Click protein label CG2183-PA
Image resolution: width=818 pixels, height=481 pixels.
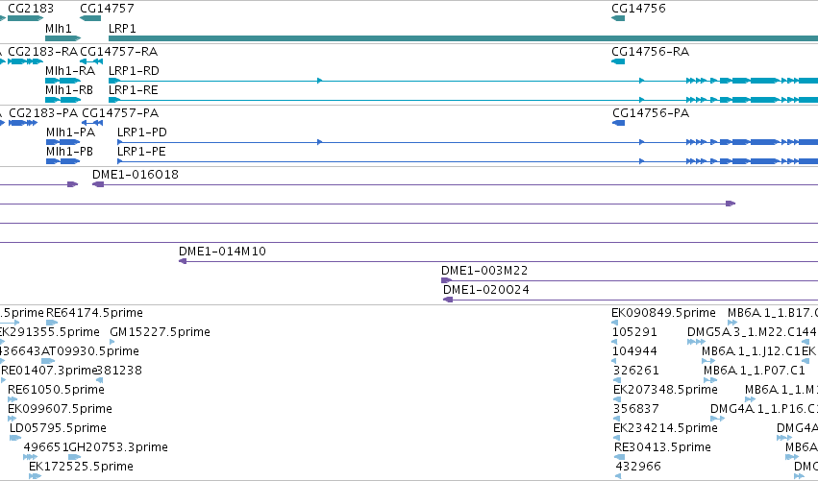(43, 113)
